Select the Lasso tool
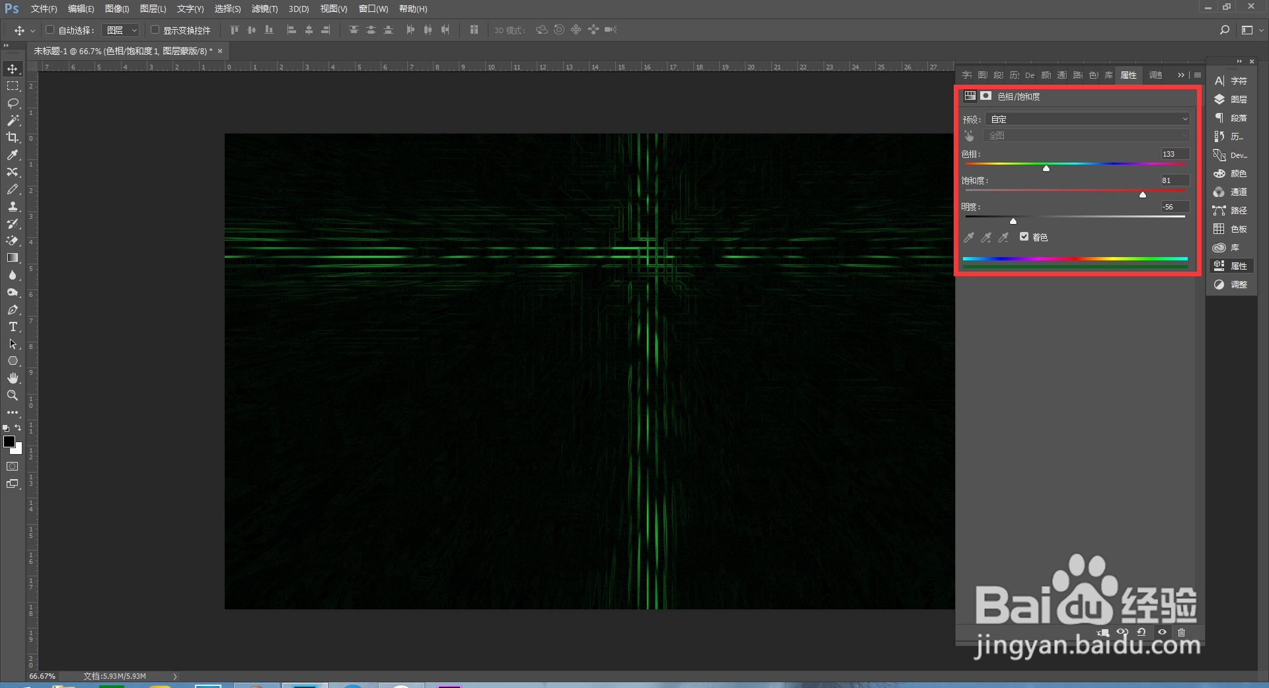The width and height of the screenshot is (1269, 688). click(x=13, y=103)
